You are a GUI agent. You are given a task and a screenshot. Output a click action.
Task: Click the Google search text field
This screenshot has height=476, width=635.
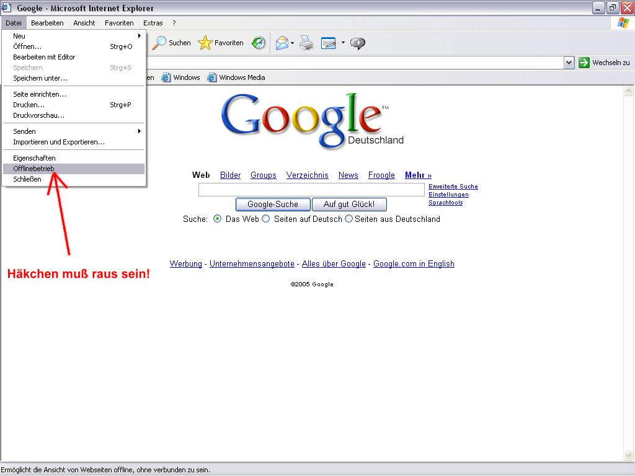click(311, 190)
